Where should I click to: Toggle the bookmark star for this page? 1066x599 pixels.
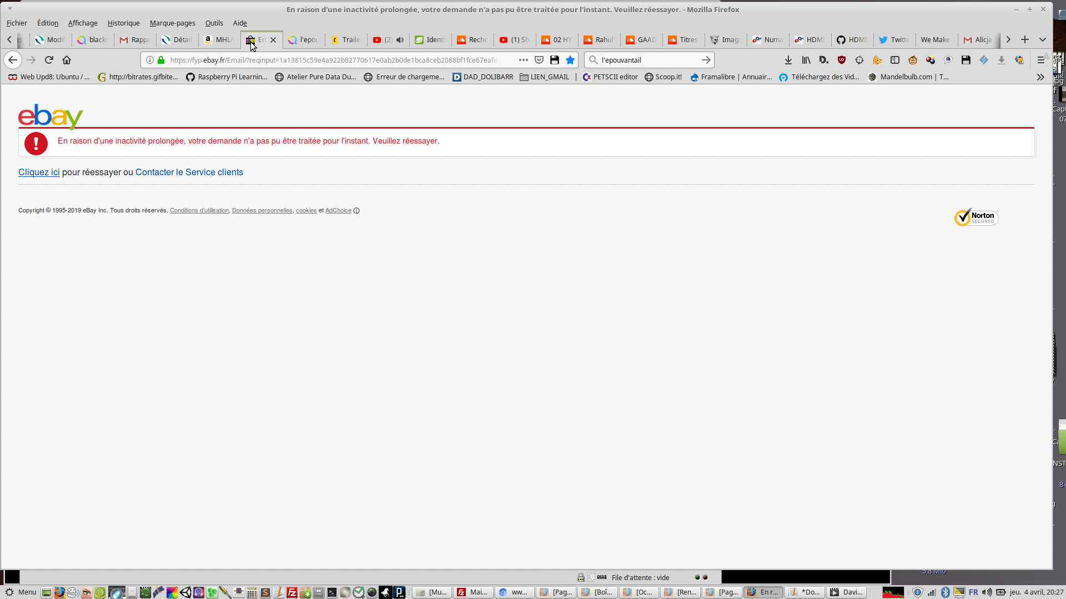570,60
